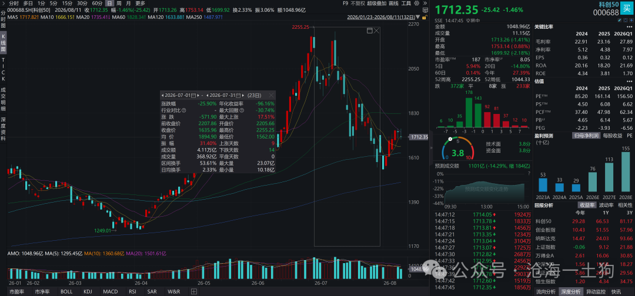
Task: Click 超级叠加 overlay option
Action: point(377,4)
